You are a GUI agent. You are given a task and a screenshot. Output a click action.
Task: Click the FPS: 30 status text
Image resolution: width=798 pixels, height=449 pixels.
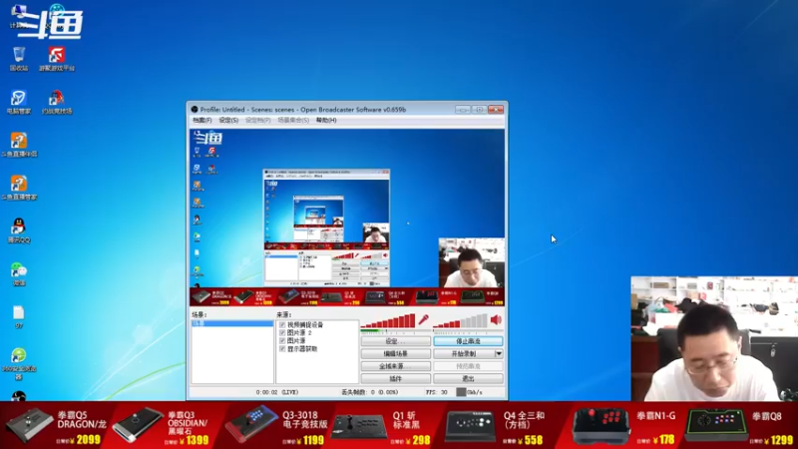point(437,392)
